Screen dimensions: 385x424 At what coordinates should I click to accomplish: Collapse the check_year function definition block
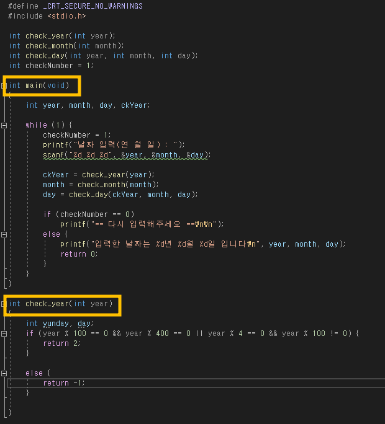(4, 304)
